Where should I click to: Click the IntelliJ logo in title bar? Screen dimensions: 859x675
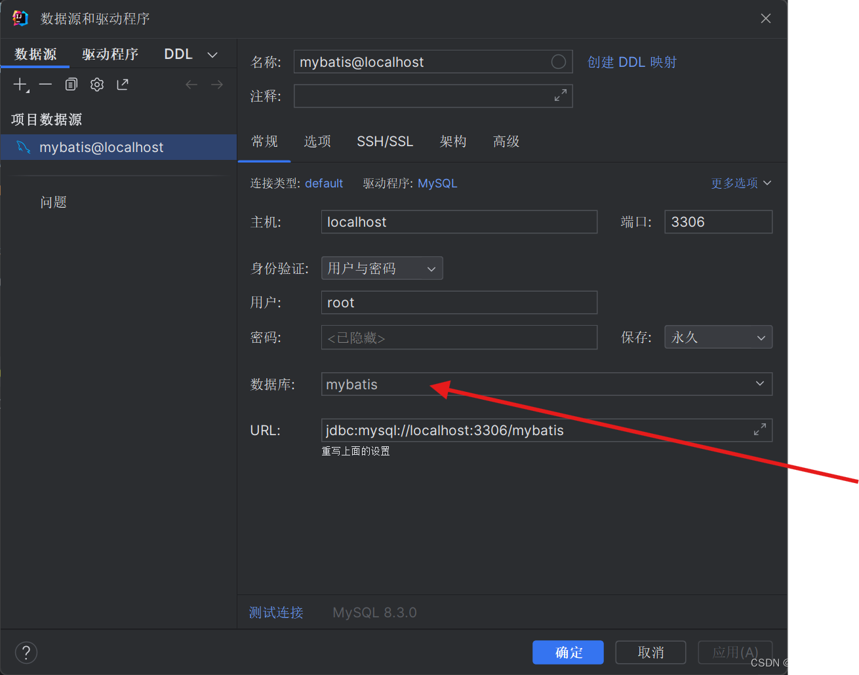click(20, 18)
